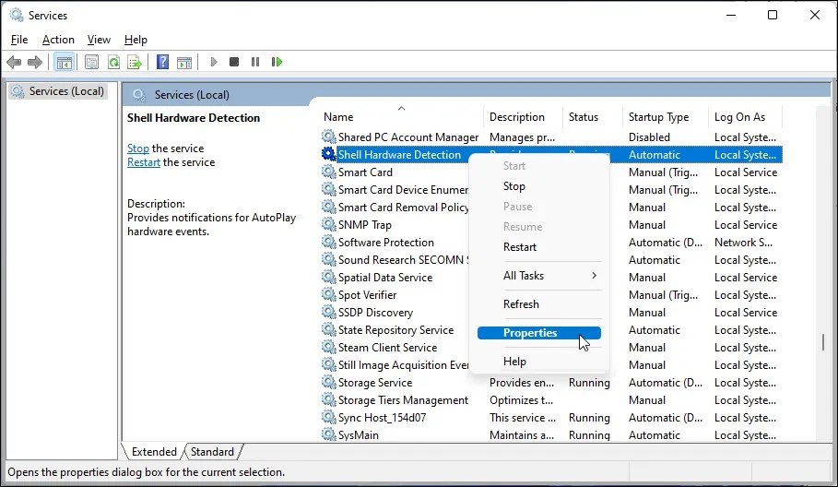Click gear icon beside SNMP Trap
The height and width of the screenshot is (487, 838).
coord(329,224)
